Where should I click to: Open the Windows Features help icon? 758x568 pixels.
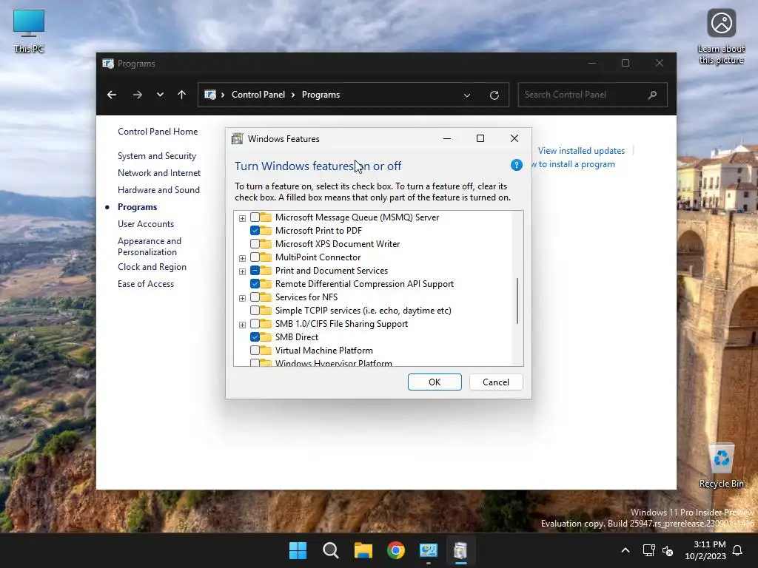[516, 165]
